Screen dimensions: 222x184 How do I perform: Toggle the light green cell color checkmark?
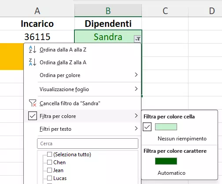point(147,127)
